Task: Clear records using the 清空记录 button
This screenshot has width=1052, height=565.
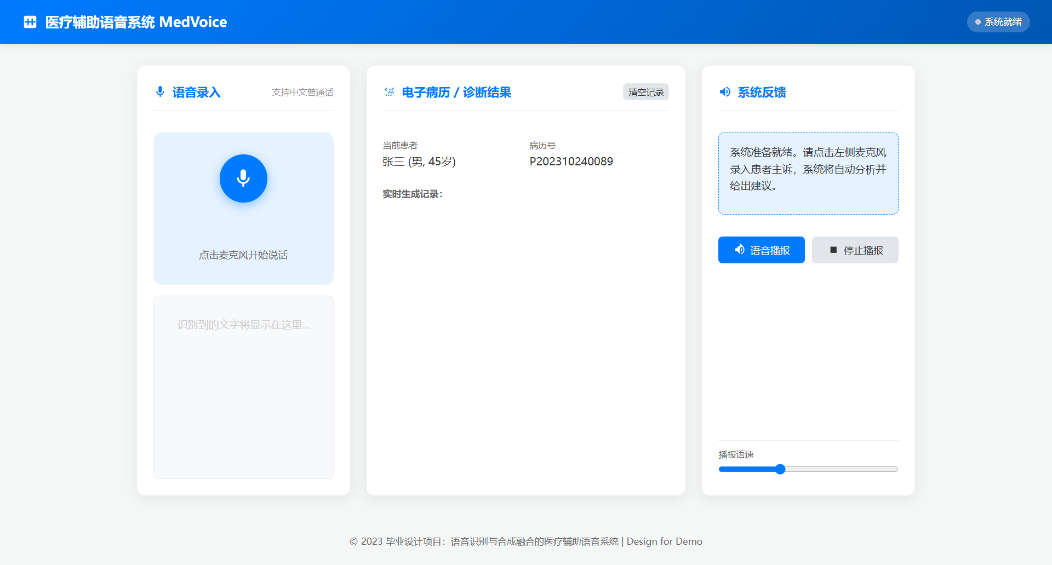Action: tap(645, 92)
